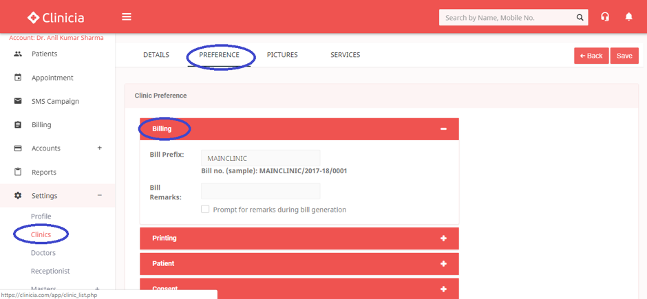Viewport: 647px width, 299px height.
Task: Switch to the SERVICES tab
Action: point(346,55)
